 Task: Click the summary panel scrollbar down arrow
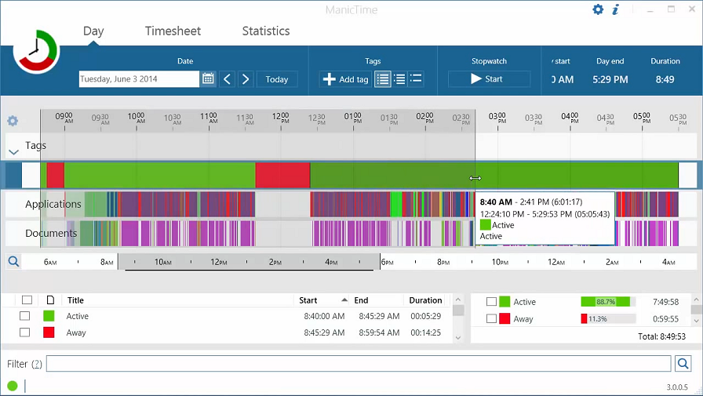[x=696, y=320]
